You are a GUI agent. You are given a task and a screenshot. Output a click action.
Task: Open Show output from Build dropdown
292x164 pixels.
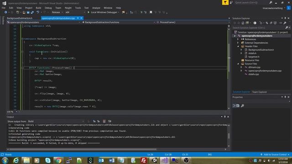(x=56, y=121)
